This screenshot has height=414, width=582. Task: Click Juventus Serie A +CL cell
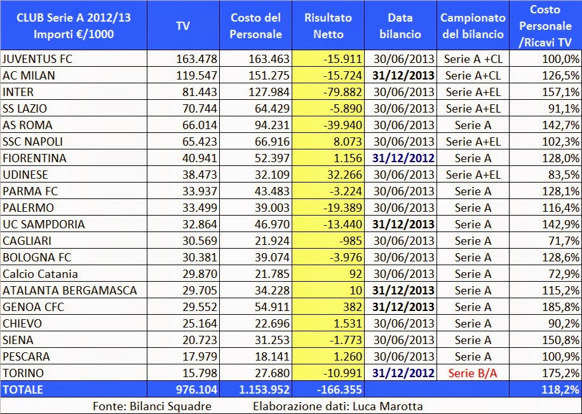[x=473, y=59]
